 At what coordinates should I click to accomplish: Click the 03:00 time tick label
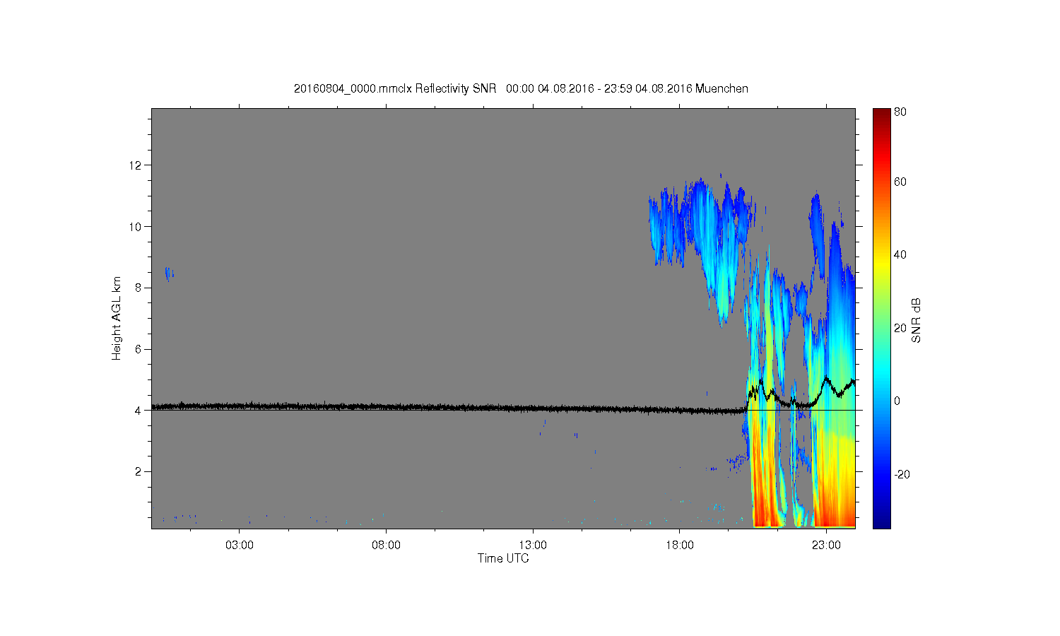pos(239,546)
